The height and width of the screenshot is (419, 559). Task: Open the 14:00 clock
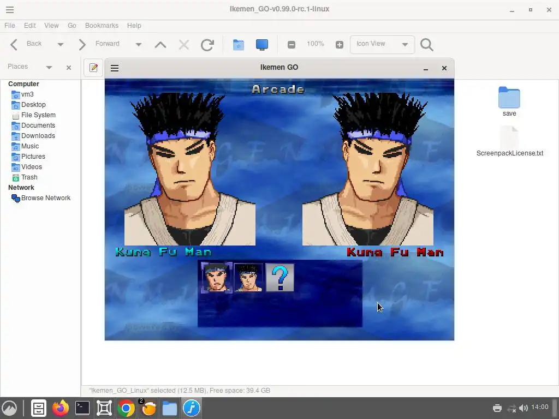540,407
